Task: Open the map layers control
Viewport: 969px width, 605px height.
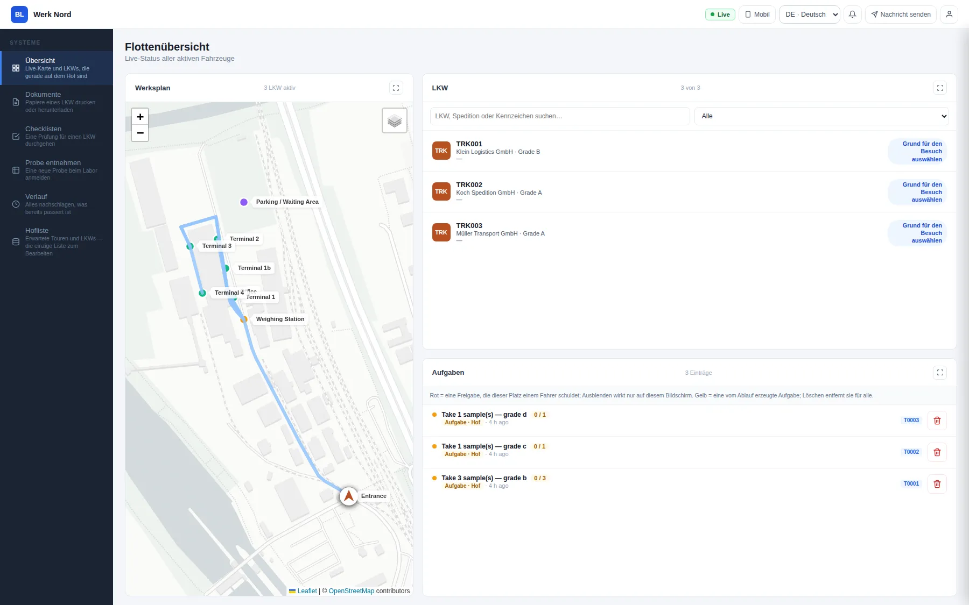Action: tap(395, 120)
